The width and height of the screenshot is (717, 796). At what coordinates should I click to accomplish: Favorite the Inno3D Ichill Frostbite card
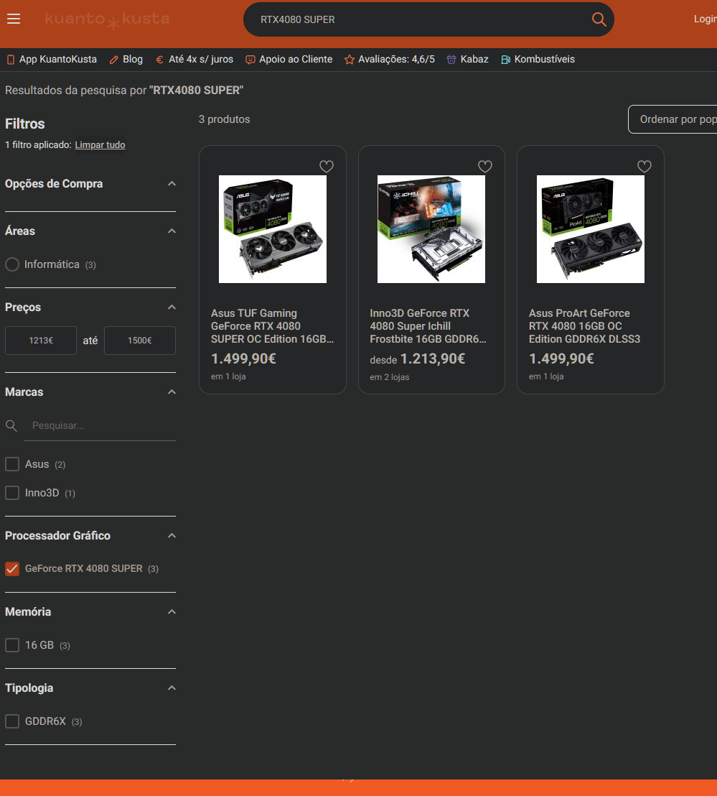(485, 167)
